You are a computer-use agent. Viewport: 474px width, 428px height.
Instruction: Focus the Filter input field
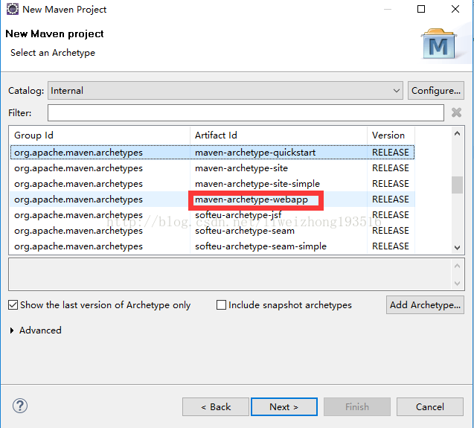click(246, 113)
